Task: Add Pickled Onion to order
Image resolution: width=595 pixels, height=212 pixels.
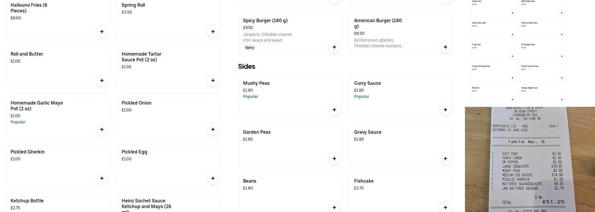Action: pos(213,129)
